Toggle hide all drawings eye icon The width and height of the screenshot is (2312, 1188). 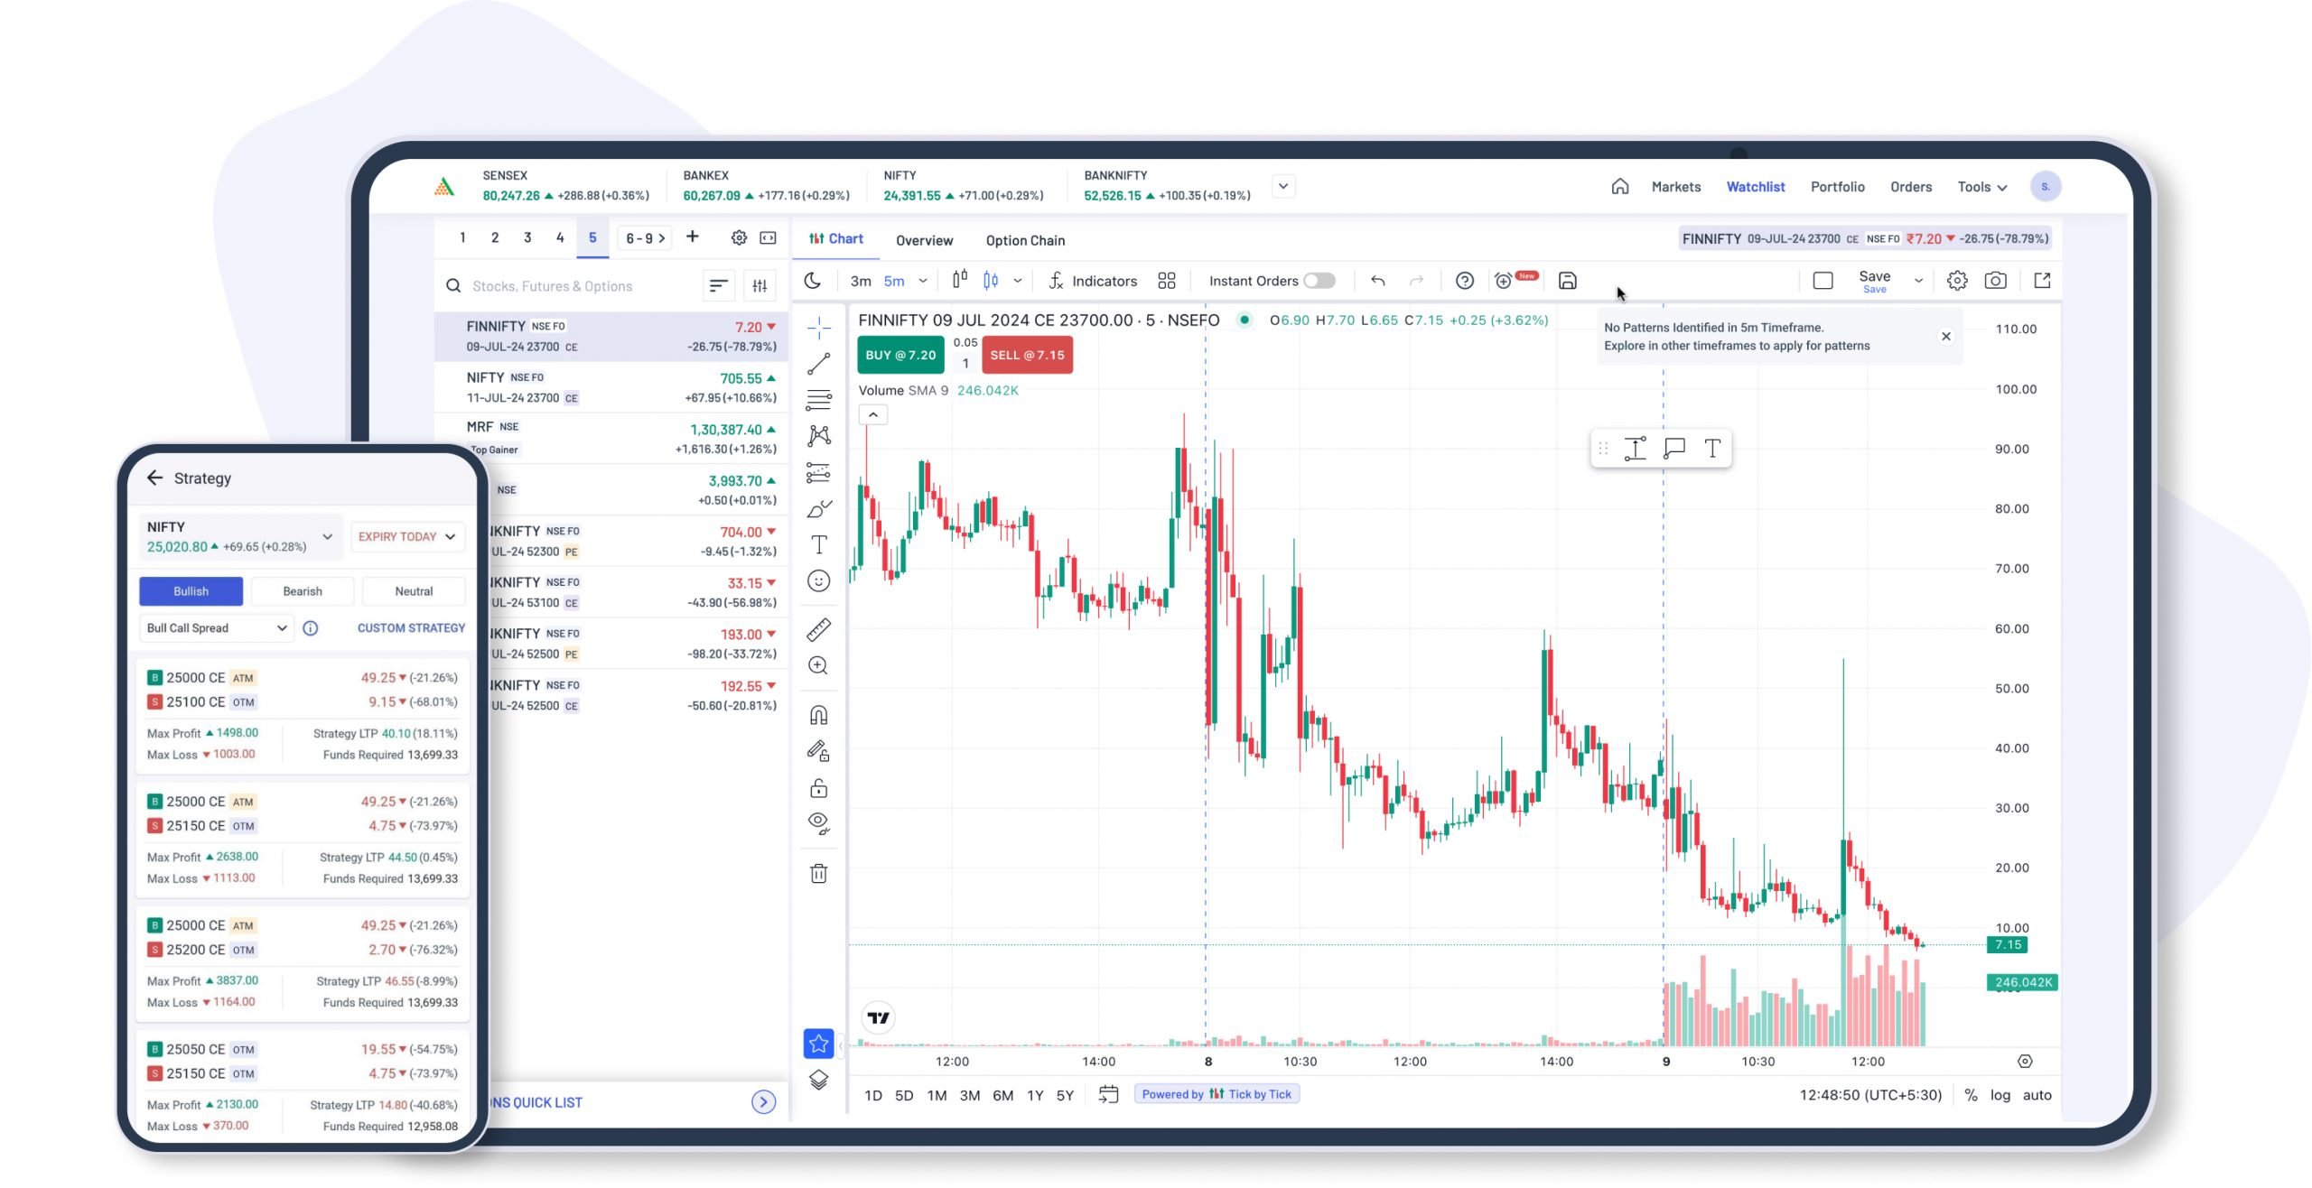tap(818, 822)
